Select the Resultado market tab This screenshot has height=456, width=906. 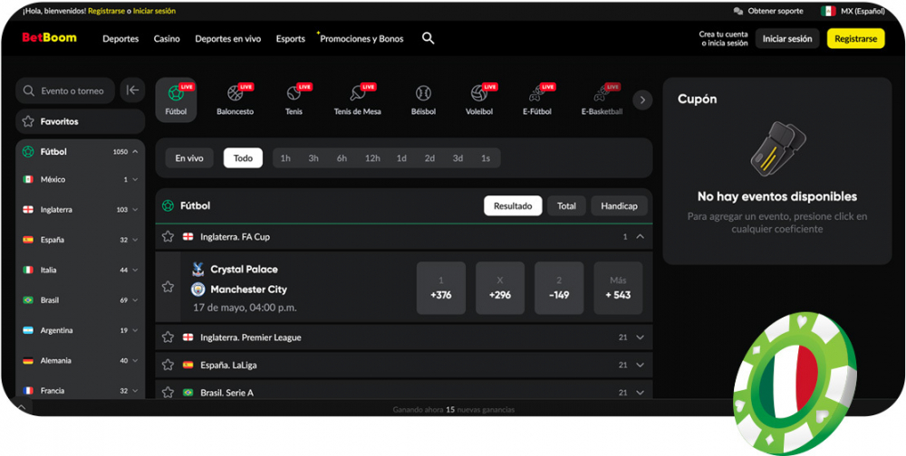click(513, 206)
